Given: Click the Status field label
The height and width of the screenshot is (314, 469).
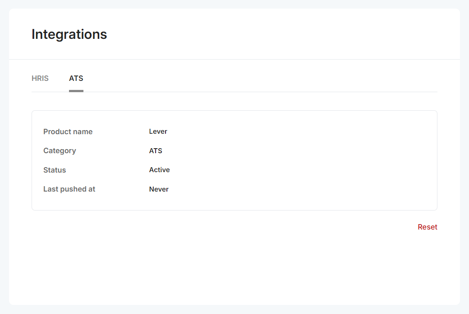Looking at the screenshot, I should pyautogui.click(x=55, y=170).
